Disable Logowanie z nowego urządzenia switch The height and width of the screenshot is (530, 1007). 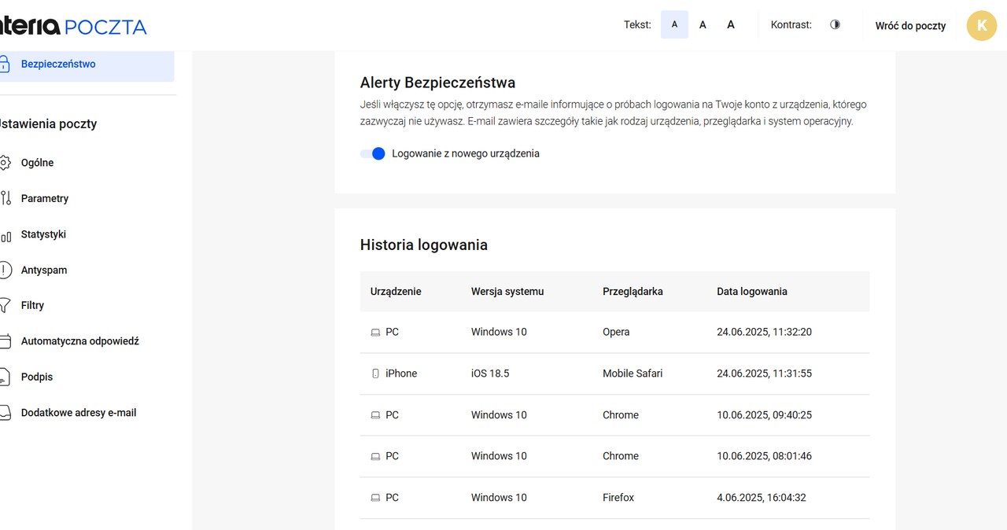pos(373,153)
